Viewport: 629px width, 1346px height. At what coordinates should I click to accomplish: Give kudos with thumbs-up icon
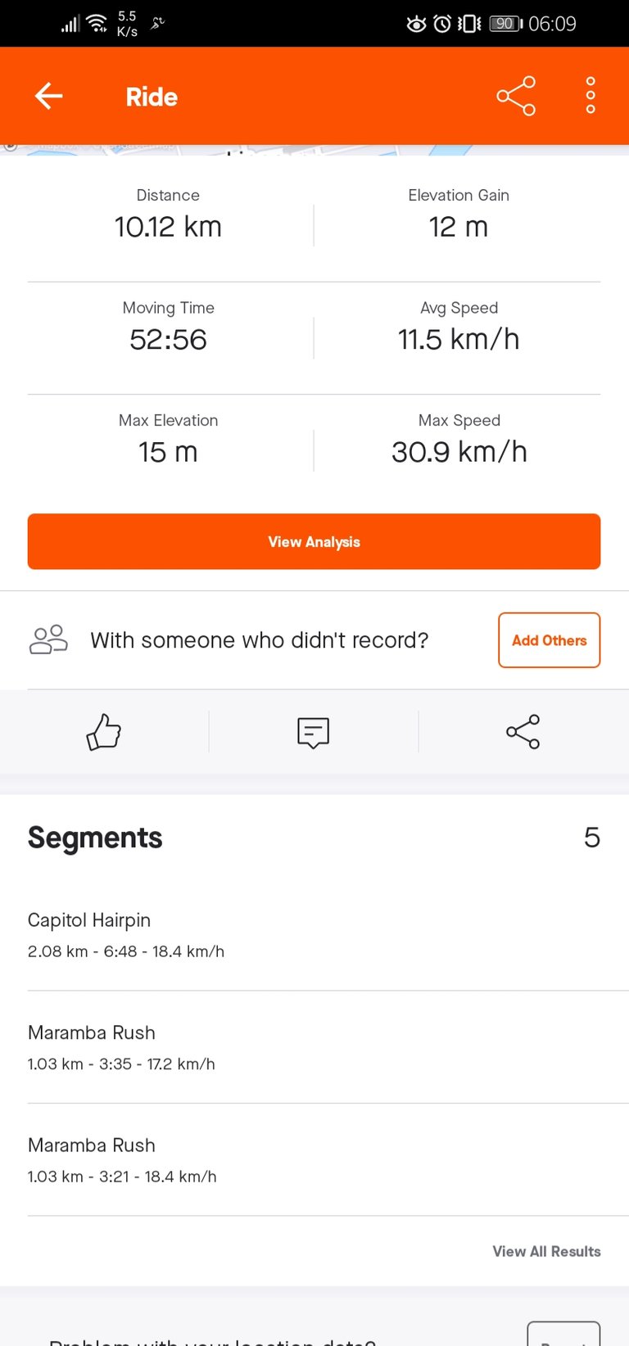(104, 732)
